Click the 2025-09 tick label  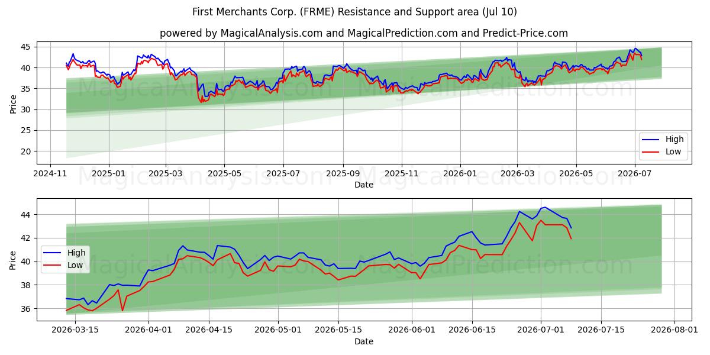tap(343, 174)
